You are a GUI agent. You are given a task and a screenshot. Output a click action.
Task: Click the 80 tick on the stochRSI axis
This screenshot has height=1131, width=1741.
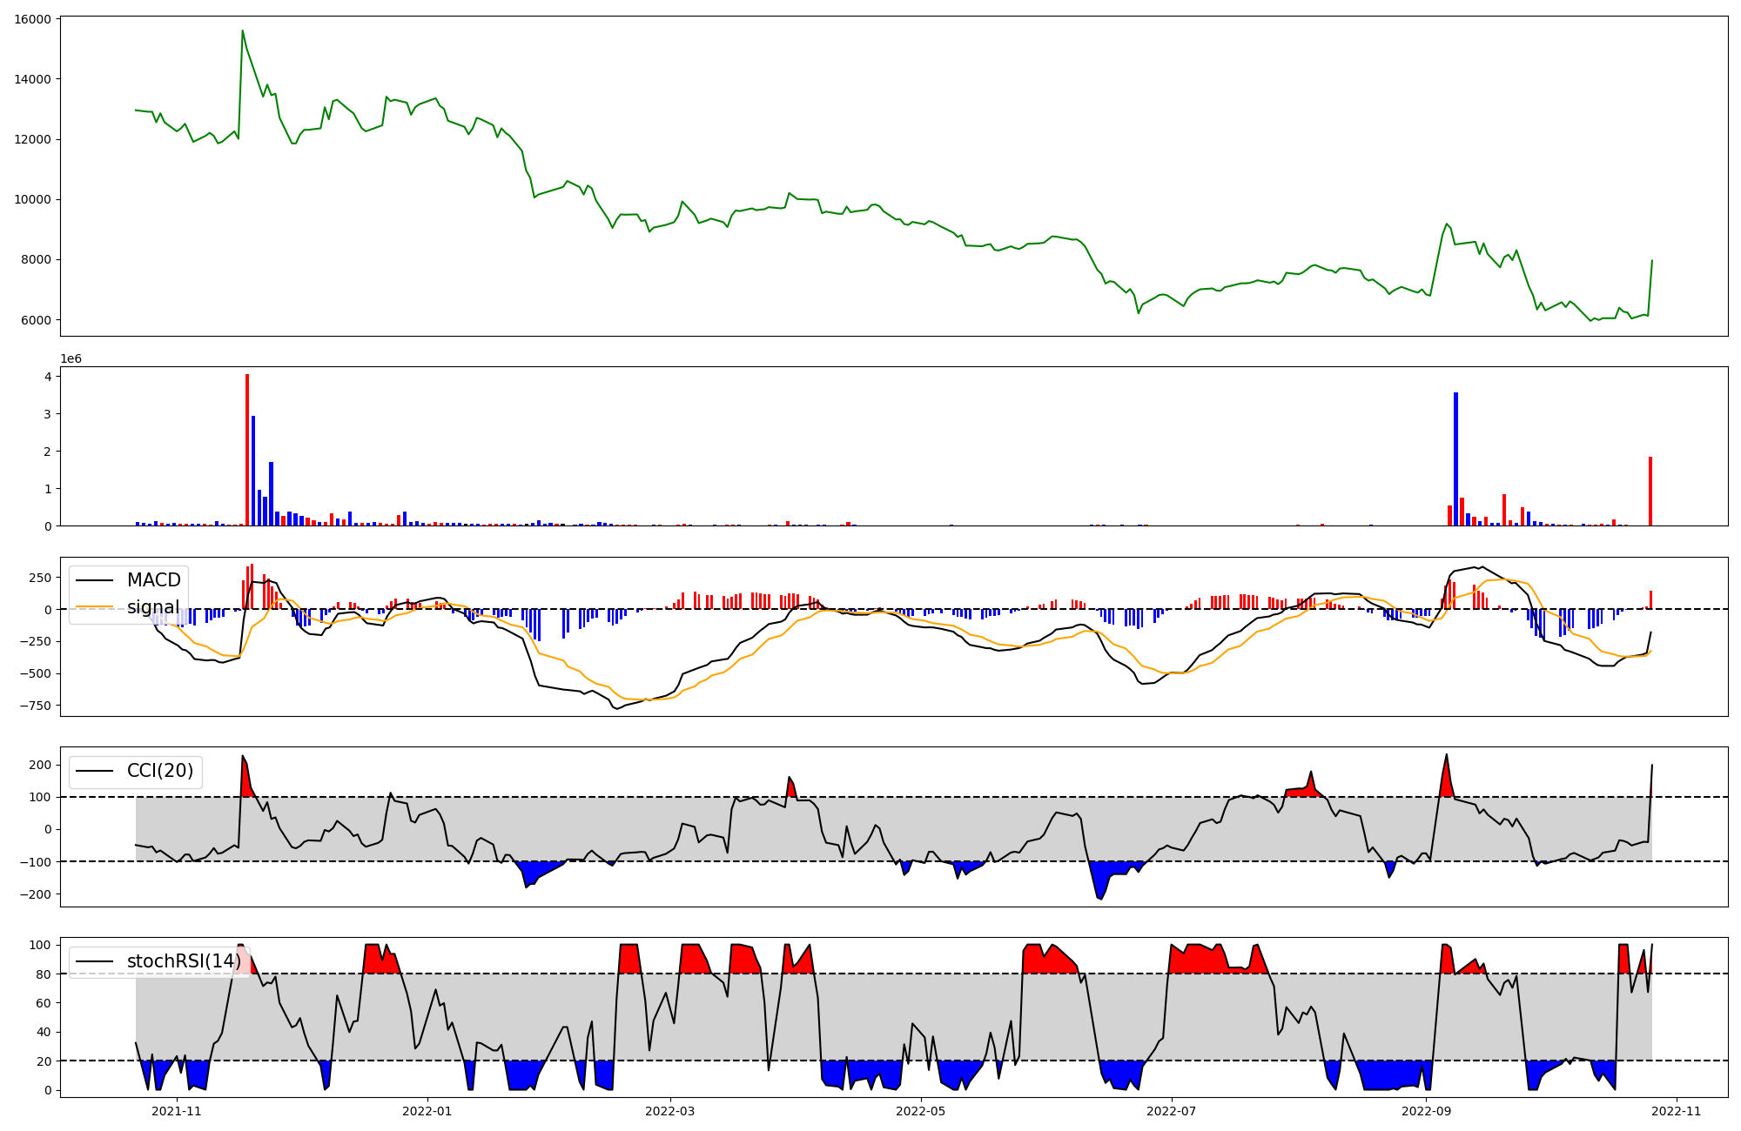click(x=44, y=974)
